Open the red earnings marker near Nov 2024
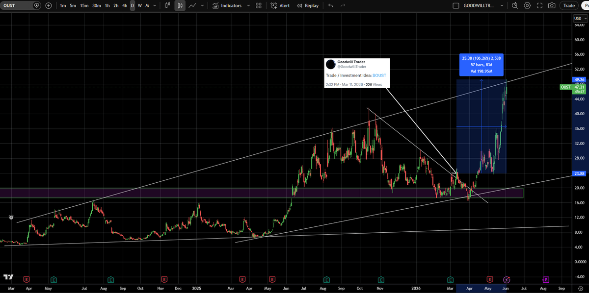Image resolution: width=589 pixels, height=293 pixels. (163, 280)
